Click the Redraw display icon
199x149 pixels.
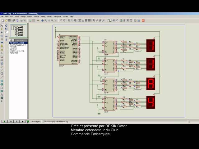tap(30, 20)
